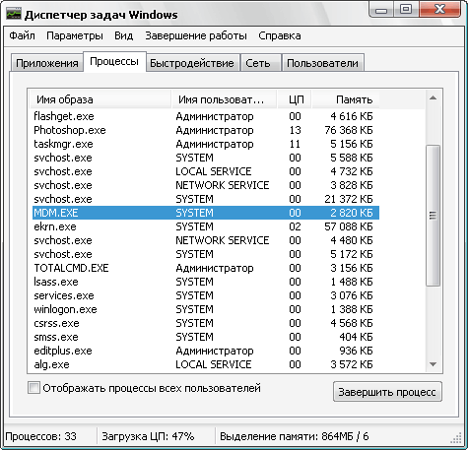This screenshot has height=450, width=468.
Task: Select svchost.exe using 5 588 КБ
Action: pos(206,158)
